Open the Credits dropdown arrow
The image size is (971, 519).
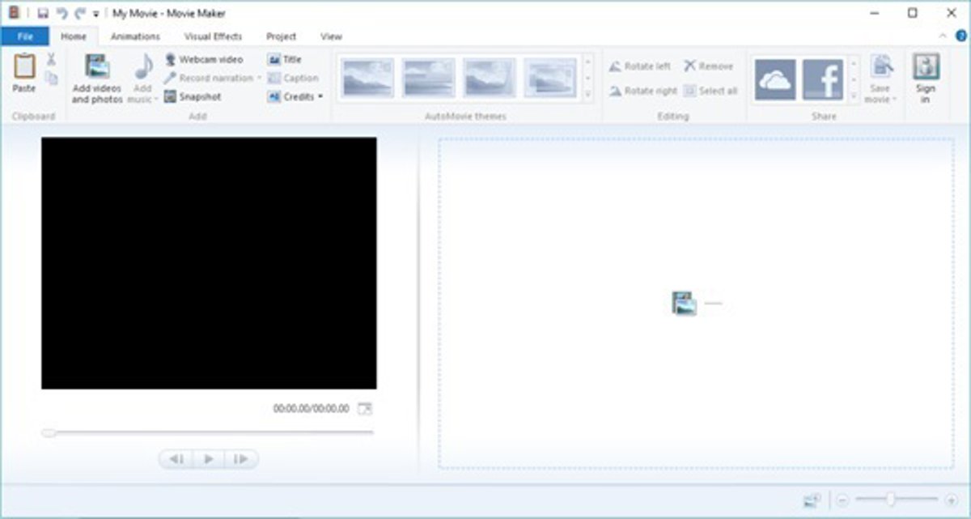320,97
